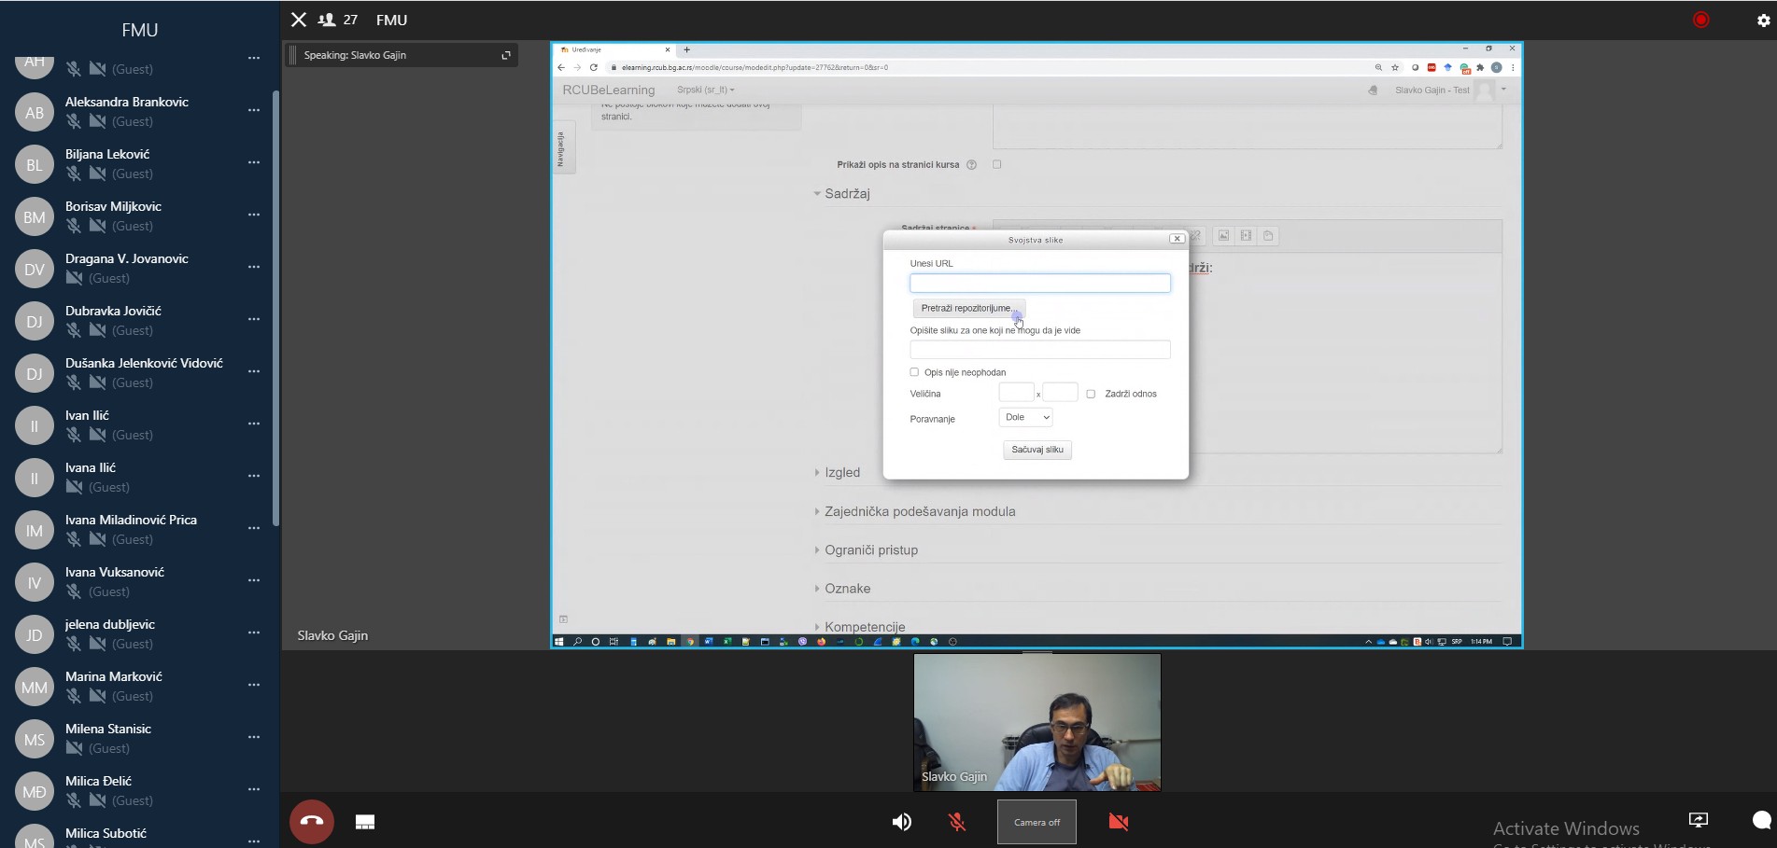
Task: Click the Uređivanje browser tab
Action: 614,49
